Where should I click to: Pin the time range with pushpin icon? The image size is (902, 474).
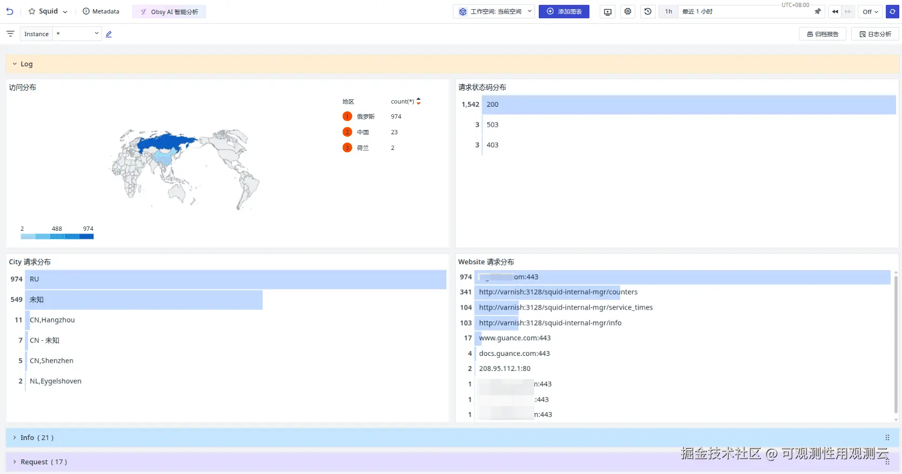pyautogui.click(x=818, y=11)
